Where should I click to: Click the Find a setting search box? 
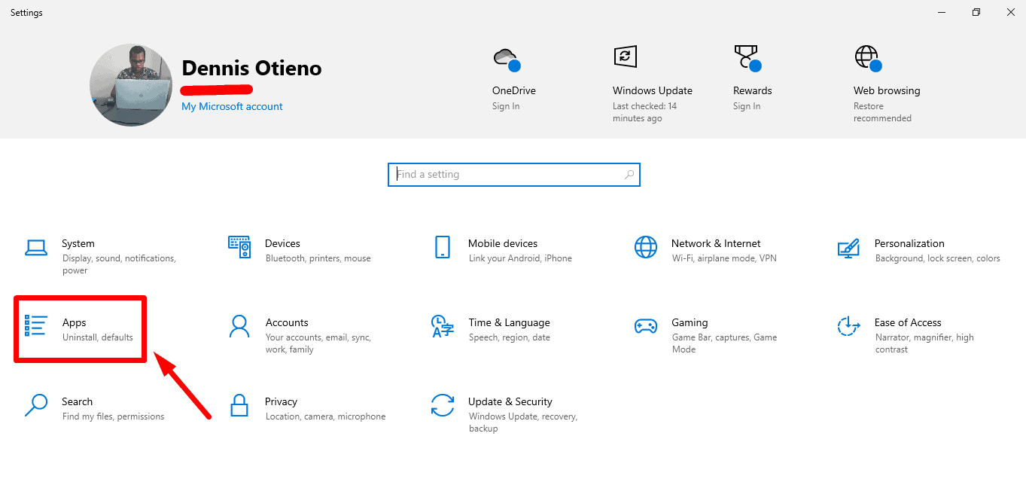513,174
